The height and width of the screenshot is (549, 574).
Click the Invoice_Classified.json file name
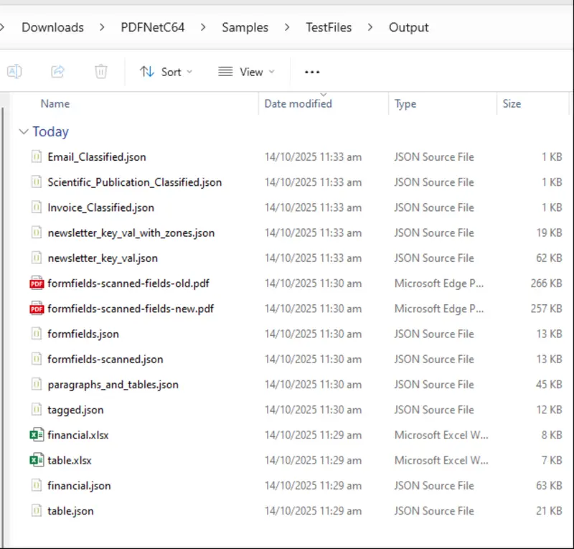tap(100, 207)
